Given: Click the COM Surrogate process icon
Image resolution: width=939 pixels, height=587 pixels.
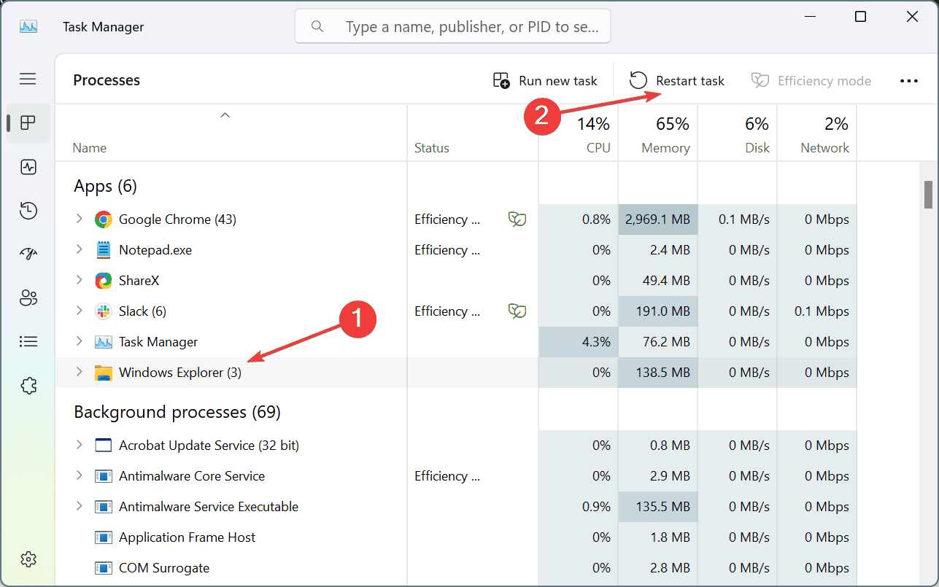Looking at the screenshot, I should pyautogui.click(x=103, y=568).
